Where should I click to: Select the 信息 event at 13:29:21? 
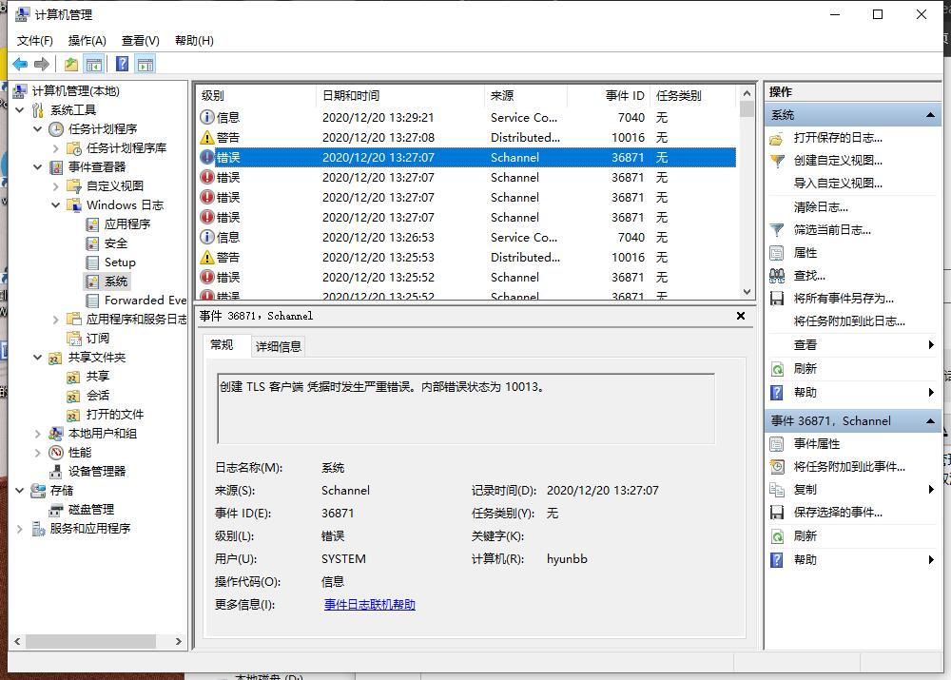pyautogui.click(x=467, y=118)
